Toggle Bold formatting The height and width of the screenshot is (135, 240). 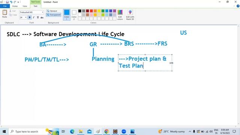(x=30, y=18)
